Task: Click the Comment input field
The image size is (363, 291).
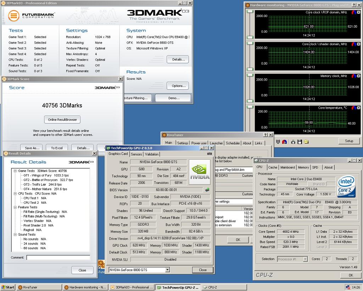Action: (58, 257)
